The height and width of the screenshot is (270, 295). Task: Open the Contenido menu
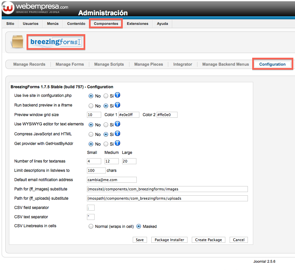pyautogui.click(x=76, y=24)
